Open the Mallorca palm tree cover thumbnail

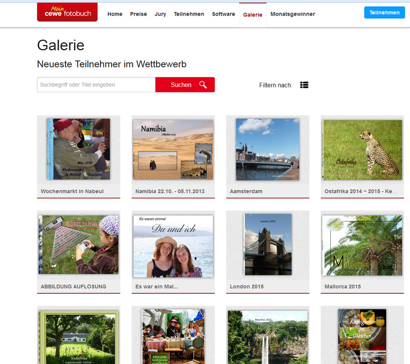point(362,245)
